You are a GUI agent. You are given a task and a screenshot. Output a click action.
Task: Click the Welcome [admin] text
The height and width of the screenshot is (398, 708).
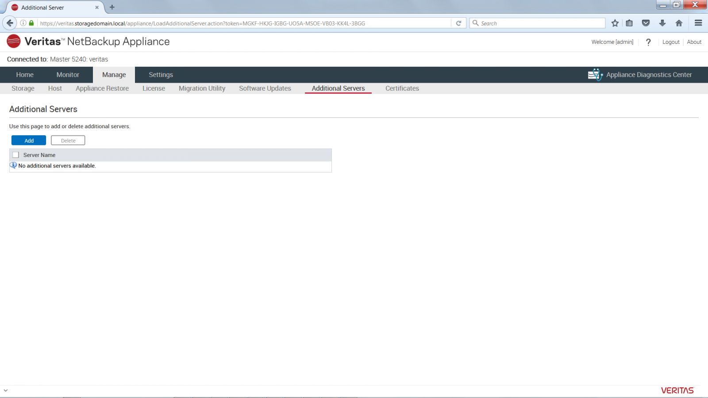[x=612, y=42]
